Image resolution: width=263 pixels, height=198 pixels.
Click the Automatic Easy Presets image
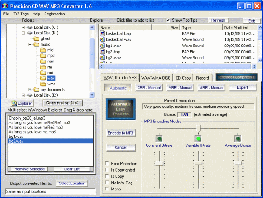click(121, 109)
